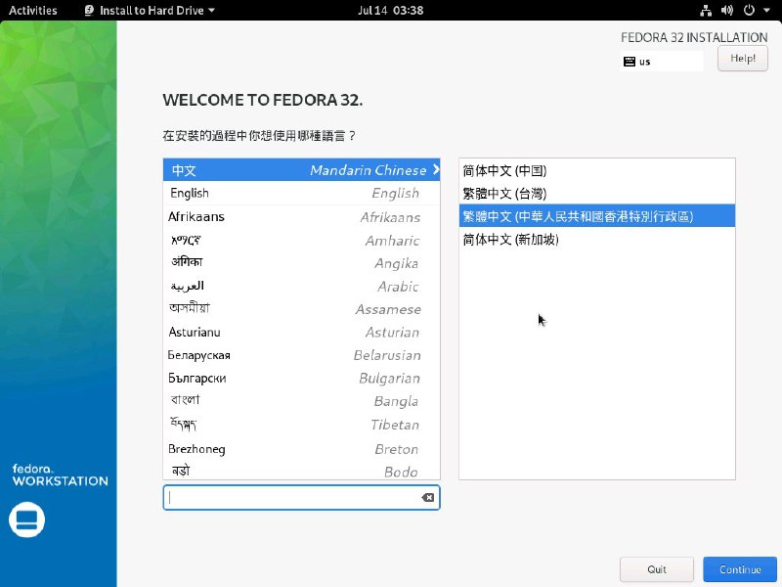782x587 pixels.
Task: Open the Install to Hard Drive app menu
Action: [150, 11]
